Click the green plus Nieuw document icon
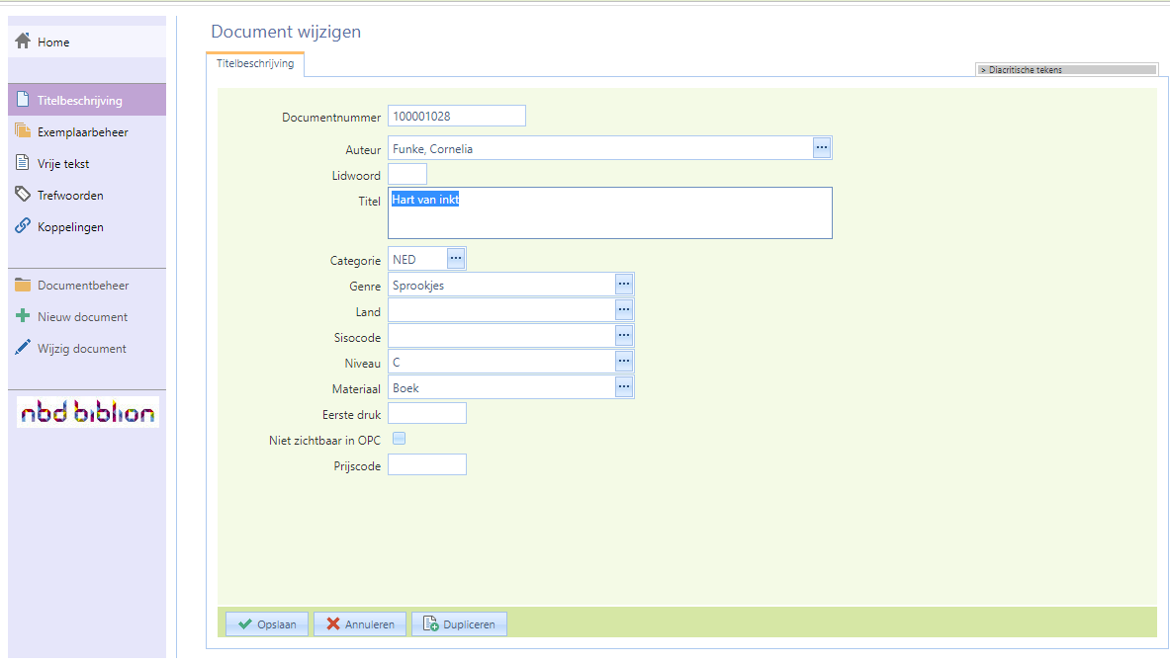Viewport: 1170px width, 663px height. [x=23, y=317]
